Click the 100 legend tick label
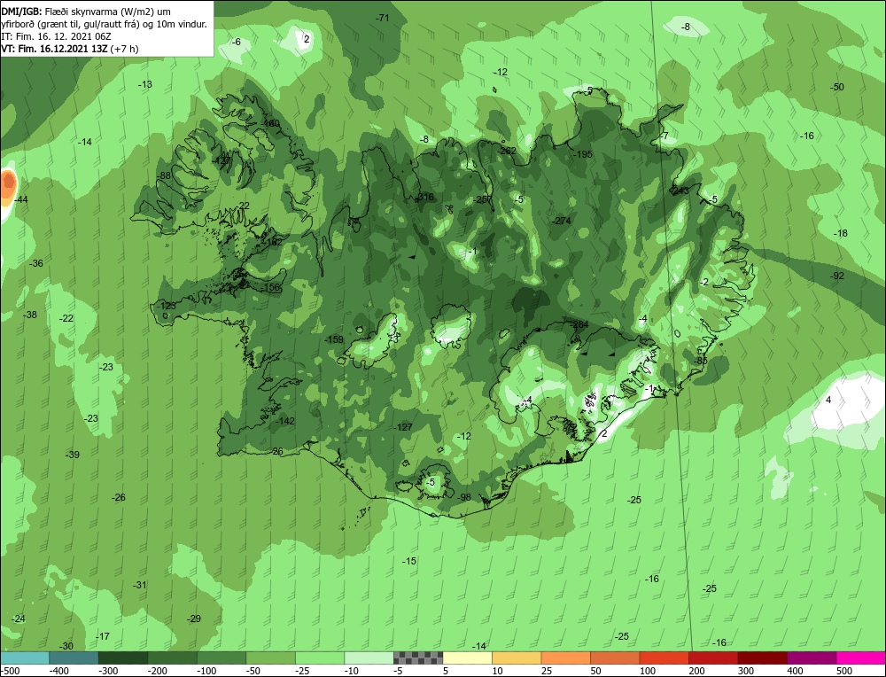 tap(648, 671)
